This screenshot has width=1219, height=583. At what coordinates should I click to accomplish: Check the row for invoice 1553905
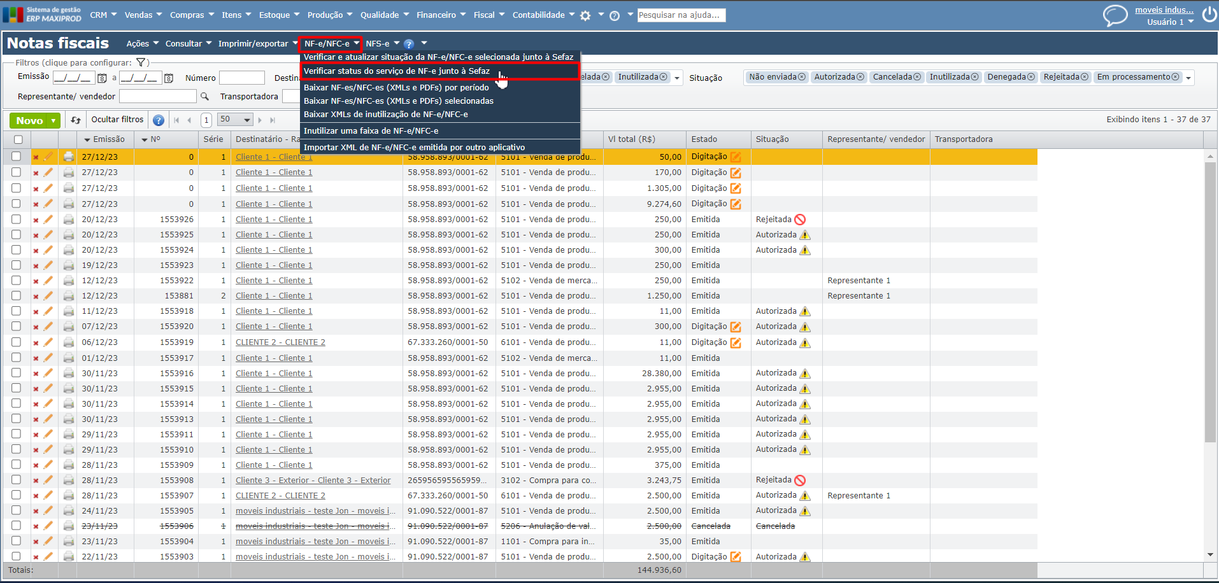click(x=16, y=510)
